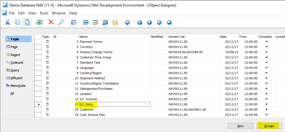The image size is (285, 132).
Task: Click the Next record arrow icon
Action: (x=149, y=22)
